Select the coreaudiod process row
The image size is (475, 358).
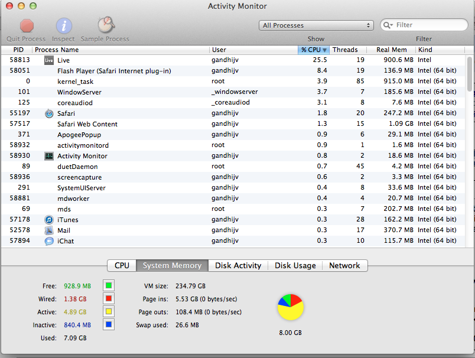click(x=233, y=103)
